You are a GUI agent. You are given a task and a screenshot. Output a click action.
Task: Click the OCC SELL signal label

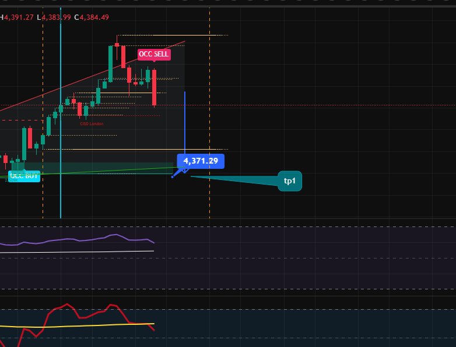[x=154, y=54]
